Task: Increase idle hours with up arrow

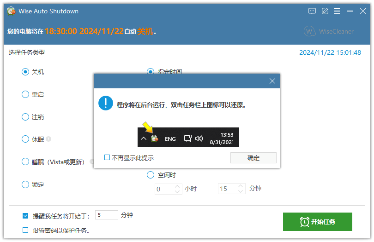Action: point(177,187)
